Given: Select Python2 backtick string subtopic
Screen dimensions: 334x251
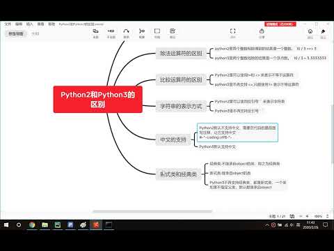Looking at the screenshot, I should pos(250,102).
